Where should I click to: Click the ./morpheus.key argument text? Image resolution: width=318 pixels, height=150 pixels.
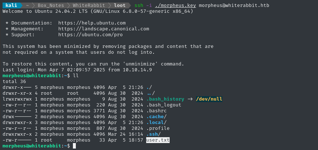click(x=174, y=5)
